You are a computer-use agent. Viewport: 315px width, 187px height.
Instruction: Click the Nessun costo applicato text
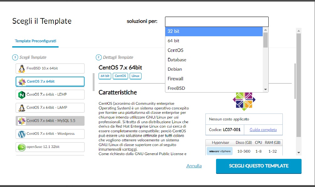[229, 119]
